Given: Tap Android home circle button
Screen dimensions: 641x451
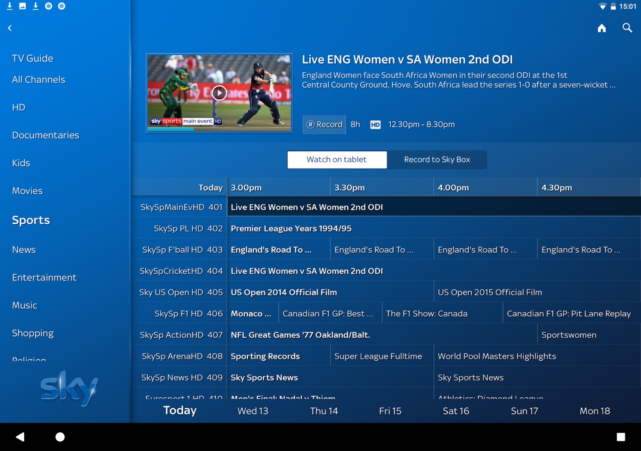Looking at the screenshot, I should pos(60,437).
